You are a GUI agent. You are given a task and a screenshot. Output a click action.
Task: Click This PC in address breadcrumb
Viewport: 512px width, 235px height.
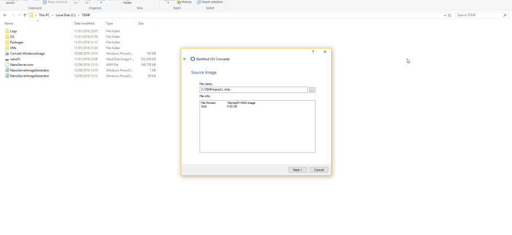[44, 15]
